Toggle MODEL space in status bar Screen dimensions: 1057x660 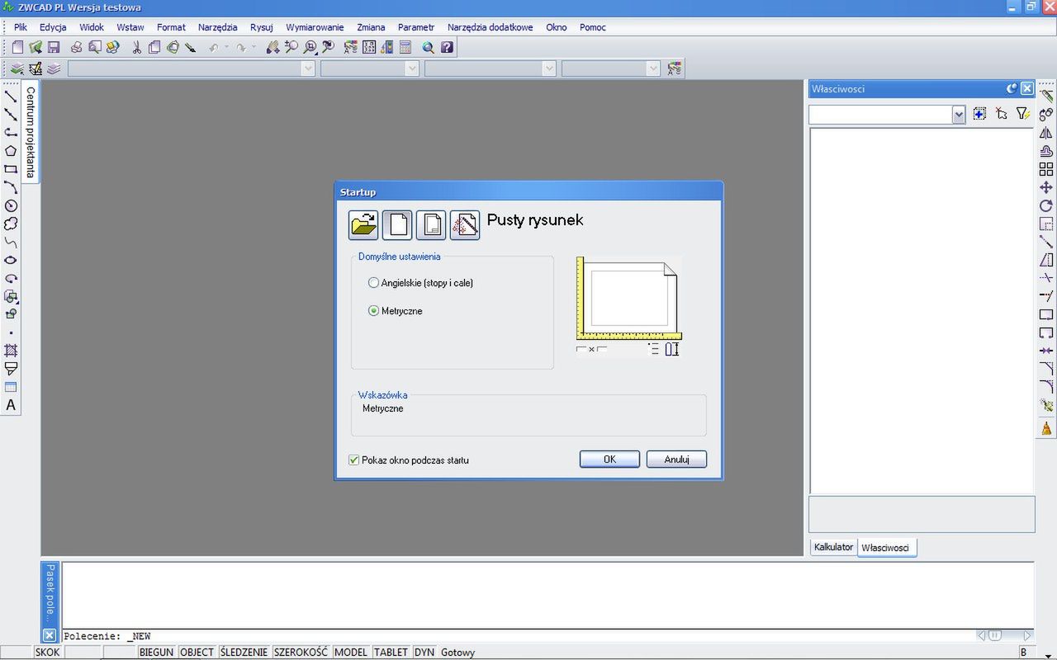tap(351, 653)
